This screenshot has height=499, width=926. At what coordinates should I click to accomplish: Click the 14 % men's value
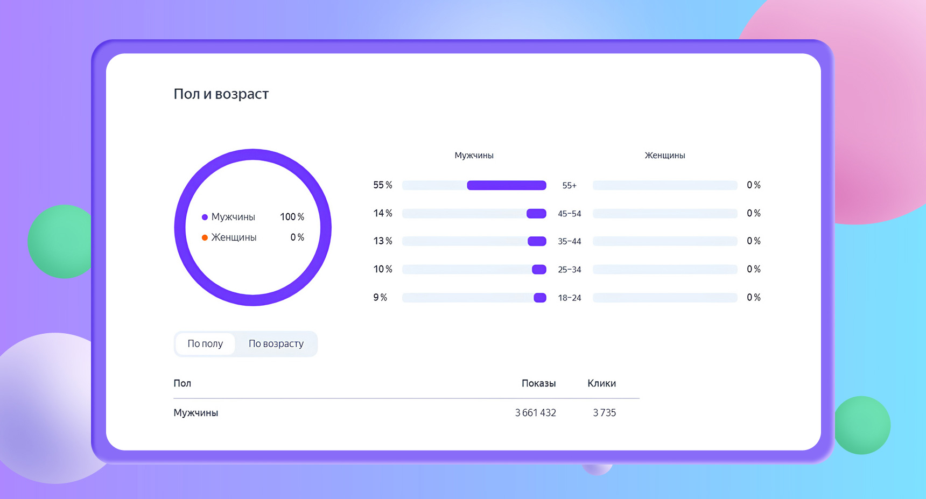383,213
